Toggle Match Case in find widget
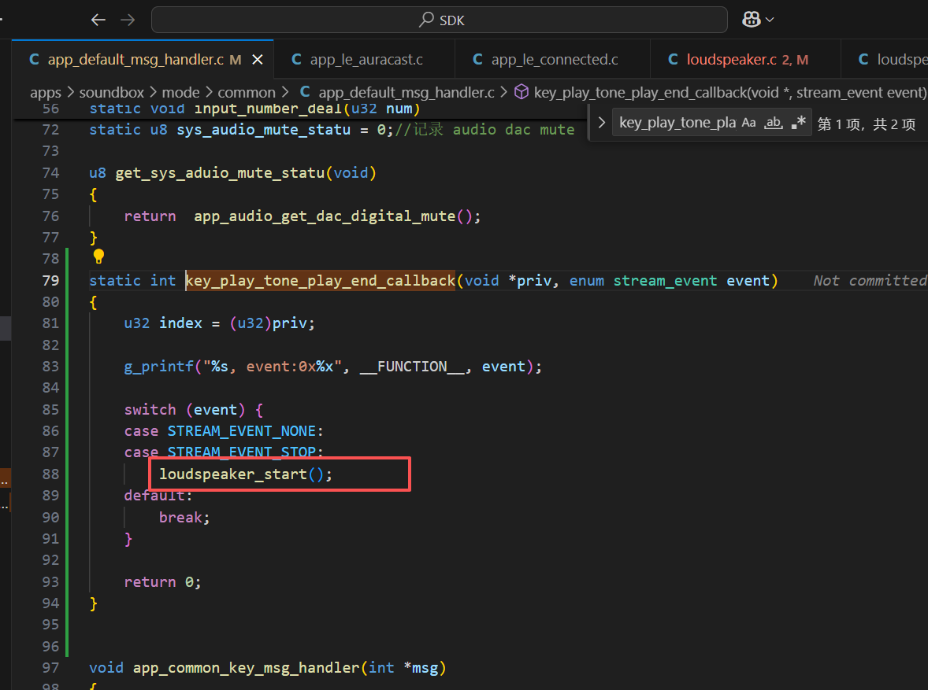The height and width of the screenshot is (690, 928). [x=748, y=123]
